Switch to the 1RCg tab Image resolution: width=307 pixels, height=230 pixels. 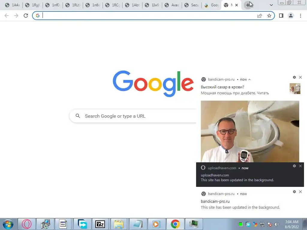click(x=113, y=5)
